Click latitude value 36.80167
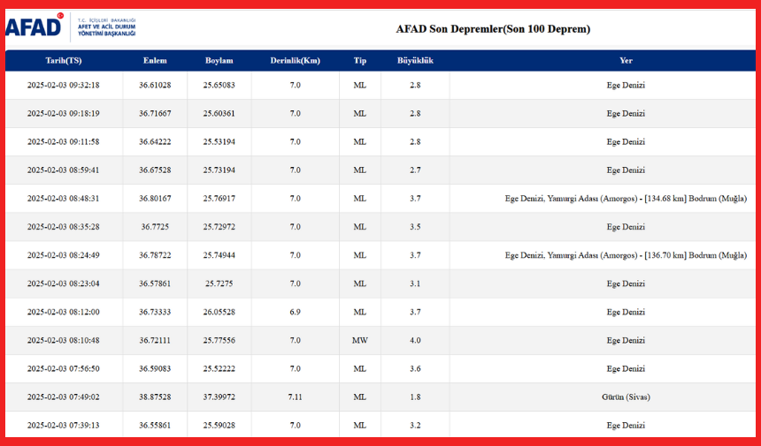The image size is (761, 446). coord(155,199)
